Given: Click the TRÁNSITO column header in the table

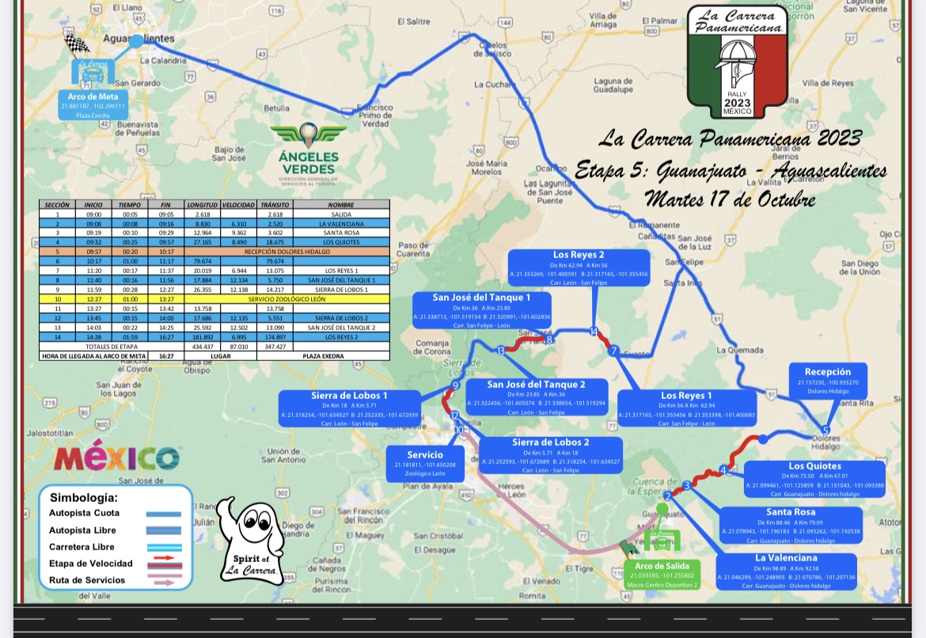Looking at the screenshot, I should click(x=275, y=205).
